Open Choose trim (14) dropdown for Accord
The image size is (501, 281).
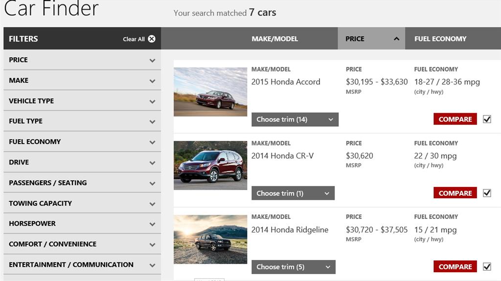pyautogui.click(x=295, y=119)
